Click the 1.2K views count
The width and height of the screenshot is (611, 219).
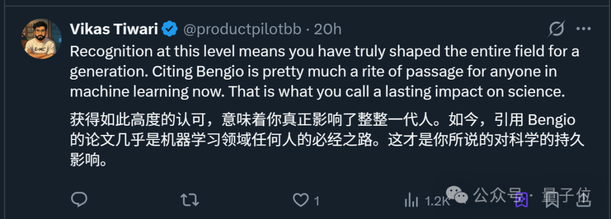coord(437,201)
